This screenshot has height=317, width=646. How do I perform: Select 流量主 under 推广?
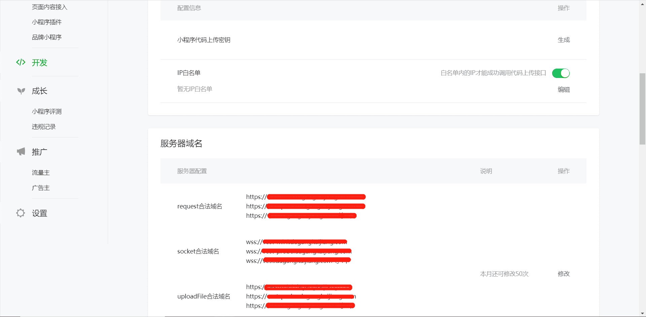coord(41,172)
